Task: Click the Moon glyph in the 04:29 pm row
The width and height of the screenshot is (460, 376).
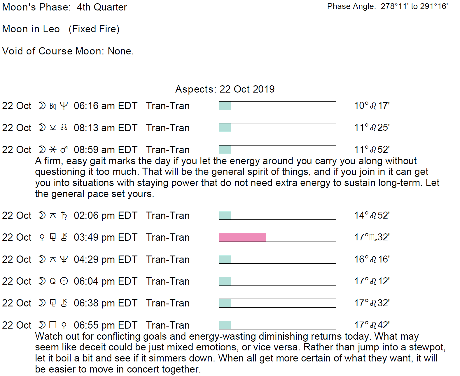Action: (x=42, y=259)
